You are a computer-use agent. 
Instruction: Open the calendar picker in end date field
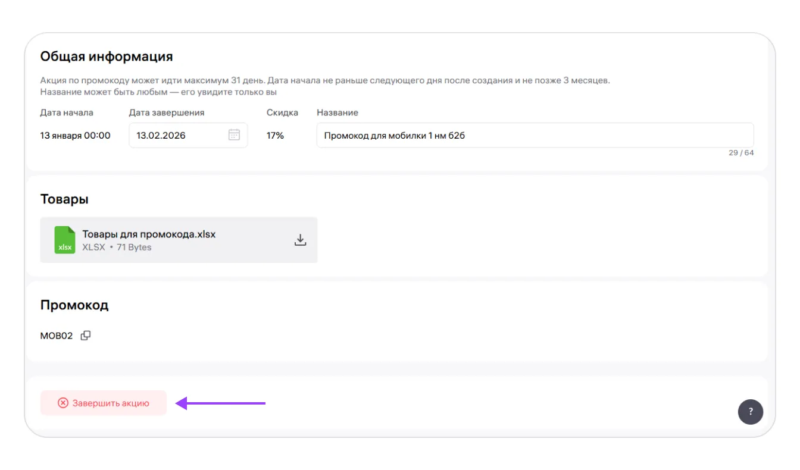pos(234,135)
